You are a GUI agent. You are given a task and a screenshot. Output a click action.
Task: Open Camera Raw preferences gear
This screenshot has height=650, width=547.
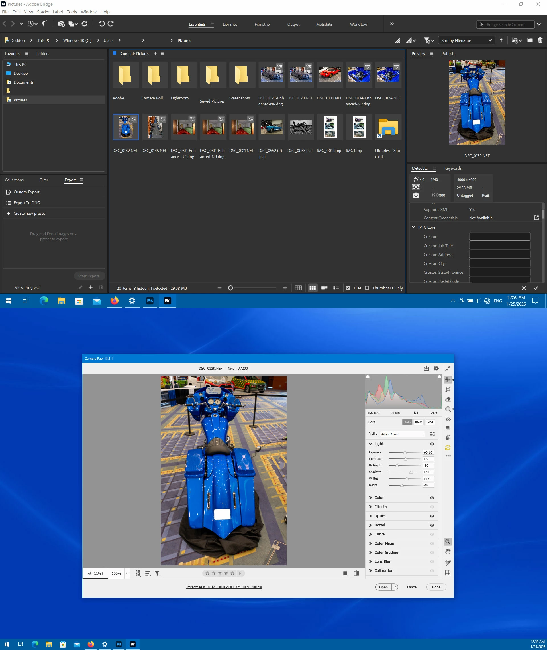[436, 368]
